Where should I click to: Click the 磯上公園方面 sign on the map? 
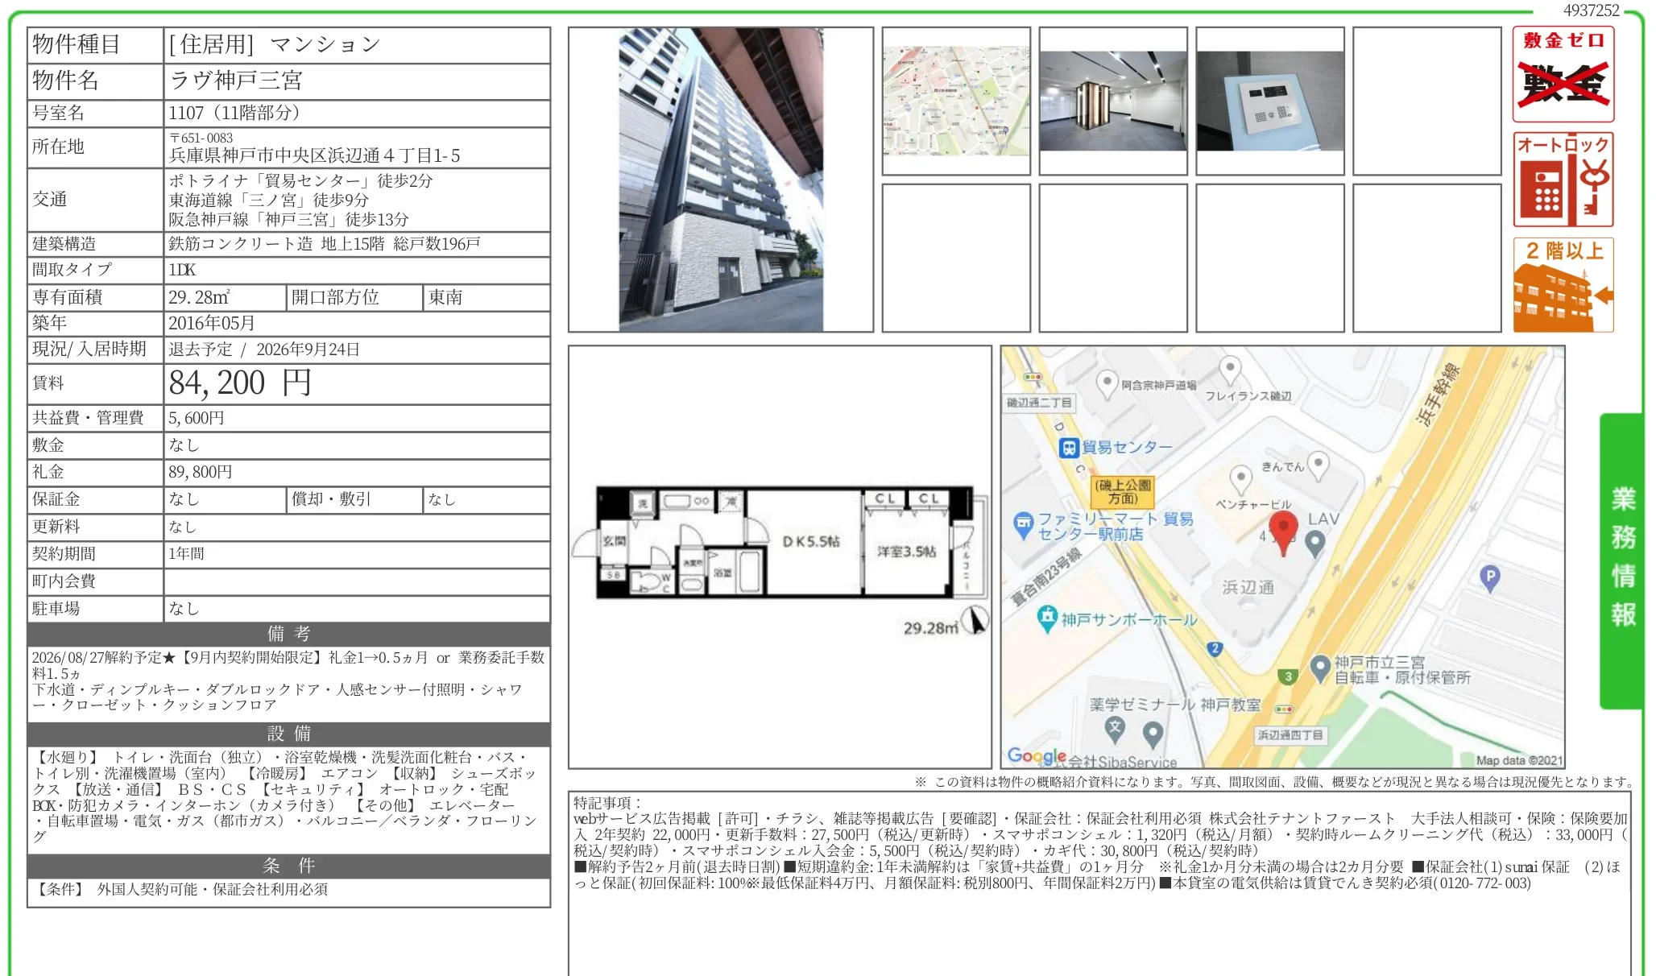[x=1123, y=491]
